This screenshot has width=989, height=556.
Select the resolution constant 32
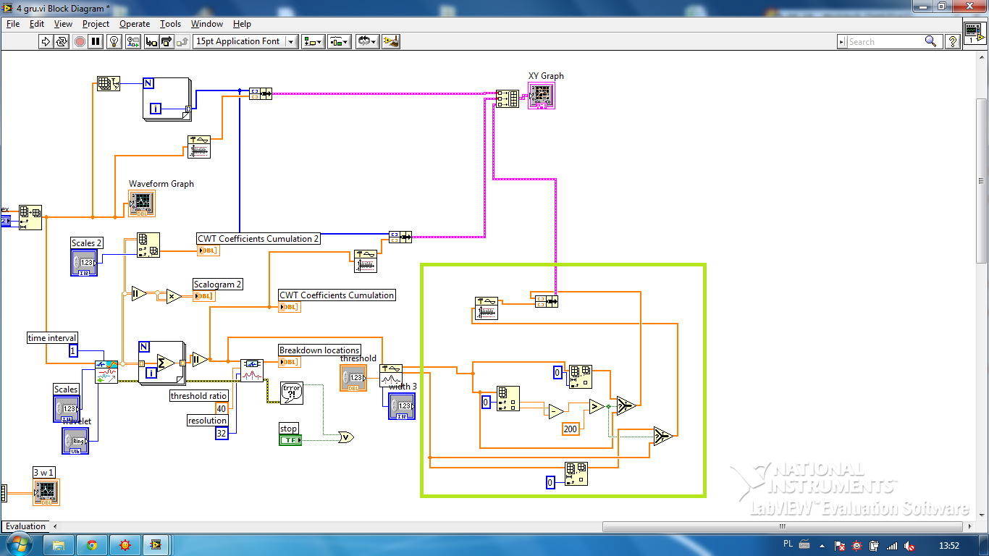coord(222,433)
